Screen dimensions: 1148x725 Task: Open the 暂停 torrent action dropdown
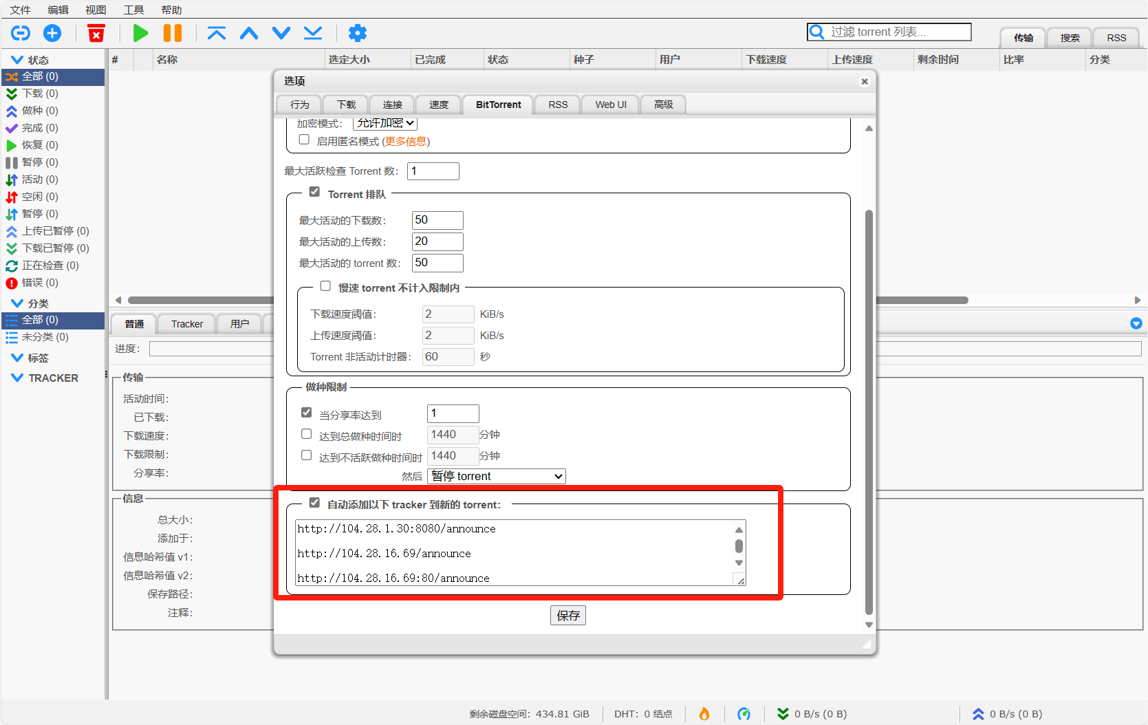click(x=496, y=476)
